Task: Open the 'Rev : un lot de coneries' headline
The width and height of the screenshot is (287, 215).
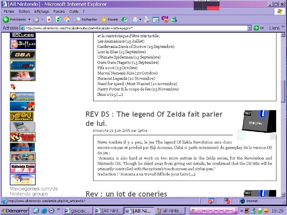Action: click(126, 194)
